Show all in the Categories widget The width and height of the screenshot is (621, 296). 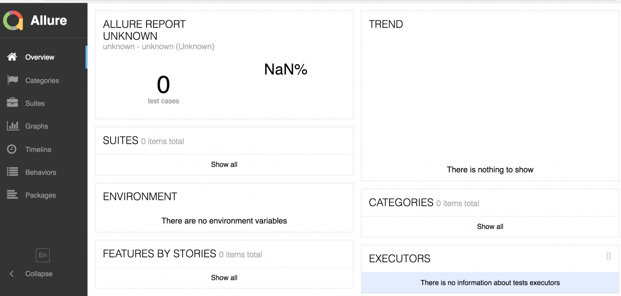(x=490, y=227)
